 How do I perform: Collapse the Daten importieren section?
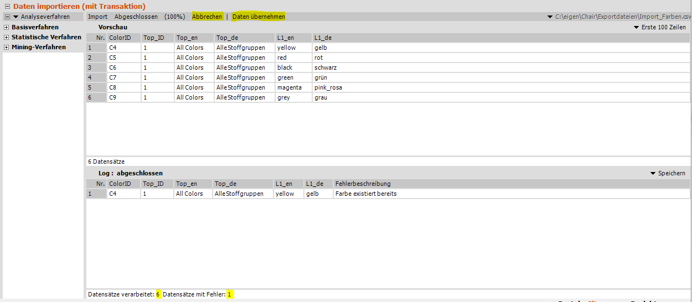pyautogui.click(x=7, y=7)
